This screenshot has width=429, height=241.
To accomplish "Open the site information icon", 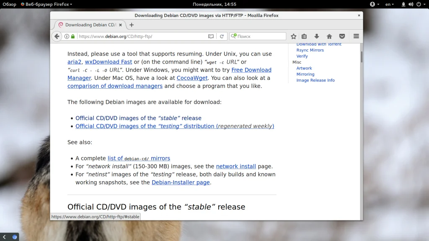I will coord(67,36).
